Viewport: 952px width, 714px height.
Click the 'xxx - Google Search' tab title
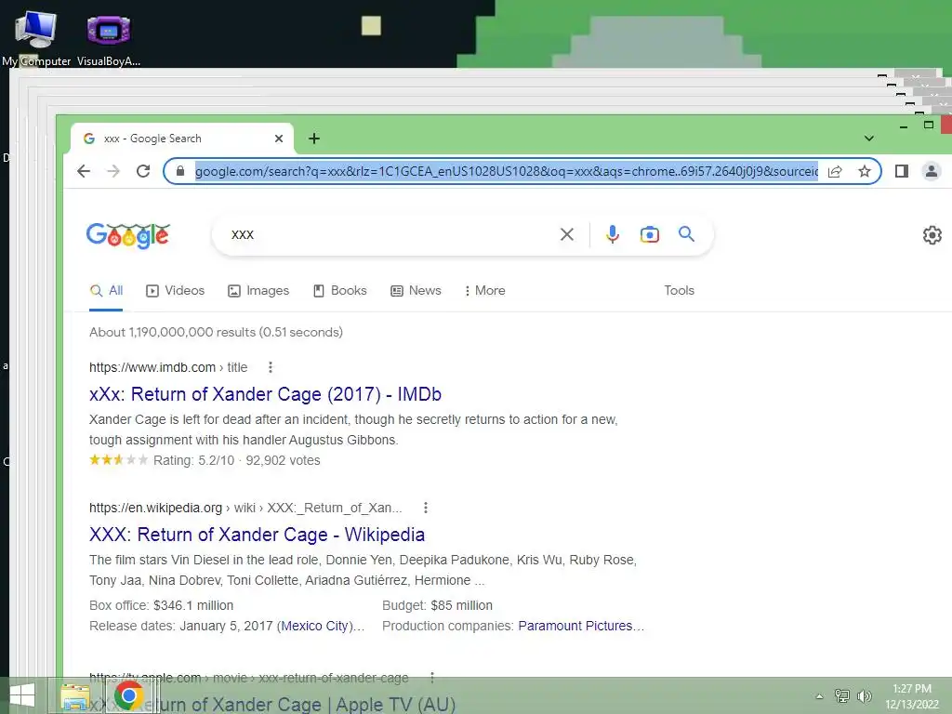pyautogui.click(x=152, y=139)
